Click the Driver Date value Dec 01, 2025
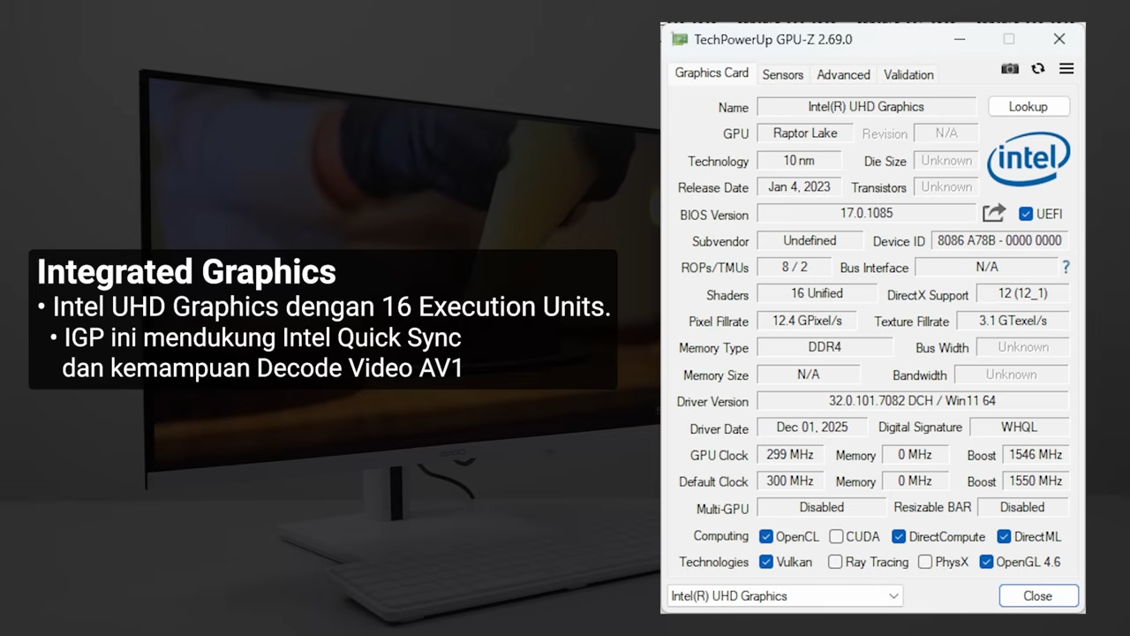This screenshot has height=636, width=1130. (812, 428)
